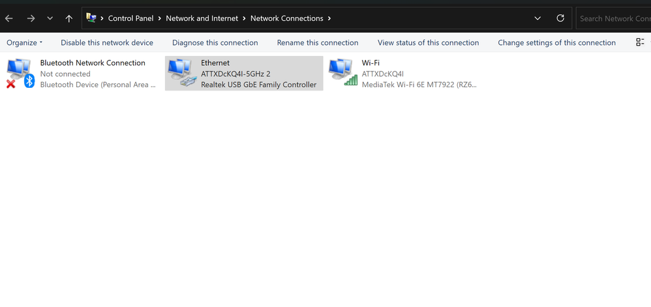Click Rename this connection
This screenshot has height=307, width=651.
318,43
